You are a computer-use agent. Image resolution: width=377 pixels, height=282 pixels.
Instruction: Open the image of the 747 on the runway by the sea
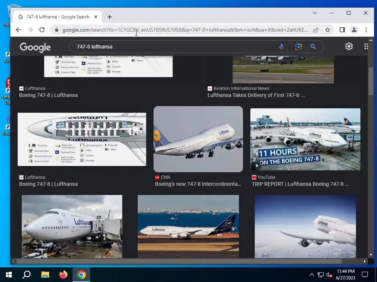[x=188, y=226]
